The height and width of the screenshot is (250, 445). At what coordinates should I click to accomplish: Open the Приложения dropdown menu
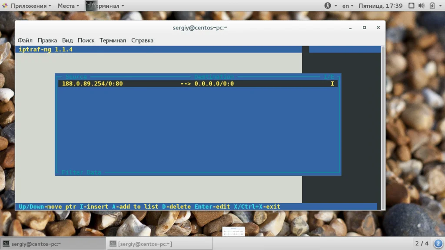31,6
